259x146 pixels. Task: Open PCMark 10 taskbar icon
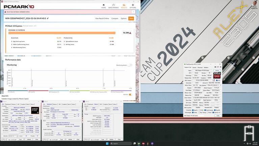[143, 144]
